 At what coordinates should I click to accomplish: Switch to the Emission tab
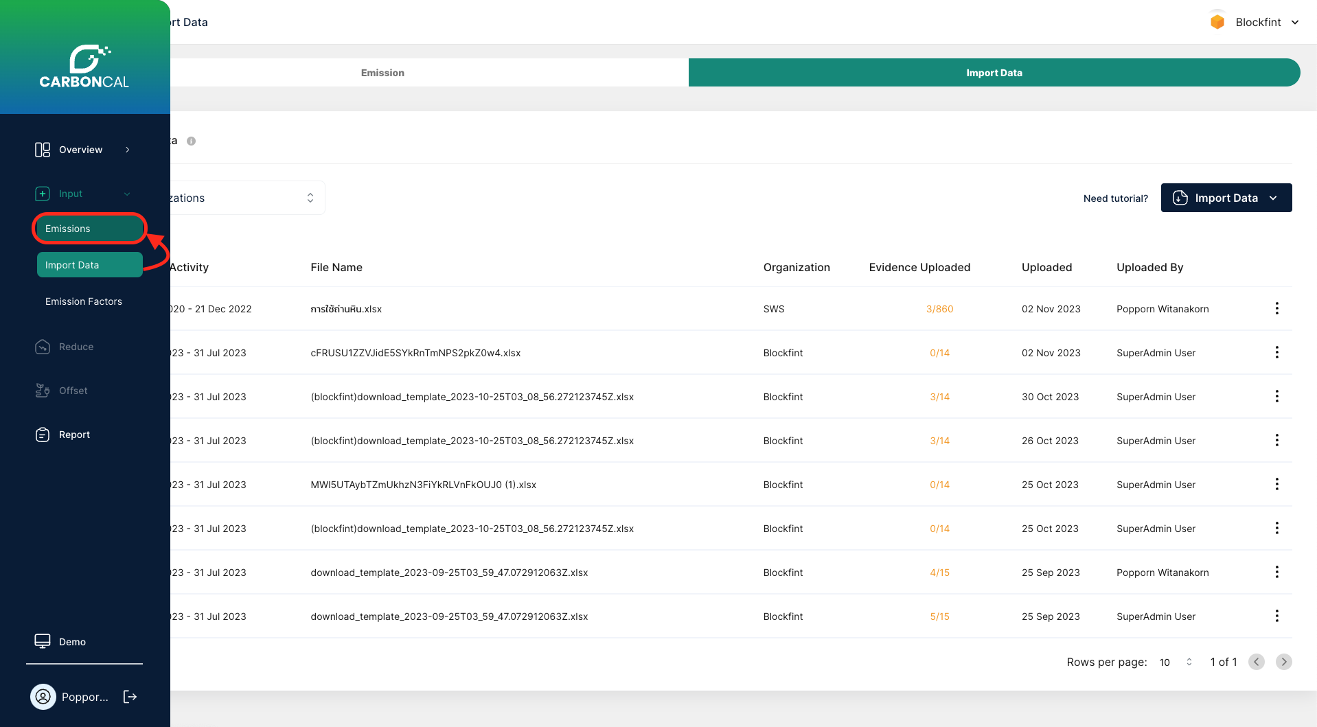(x=382, y=73)
